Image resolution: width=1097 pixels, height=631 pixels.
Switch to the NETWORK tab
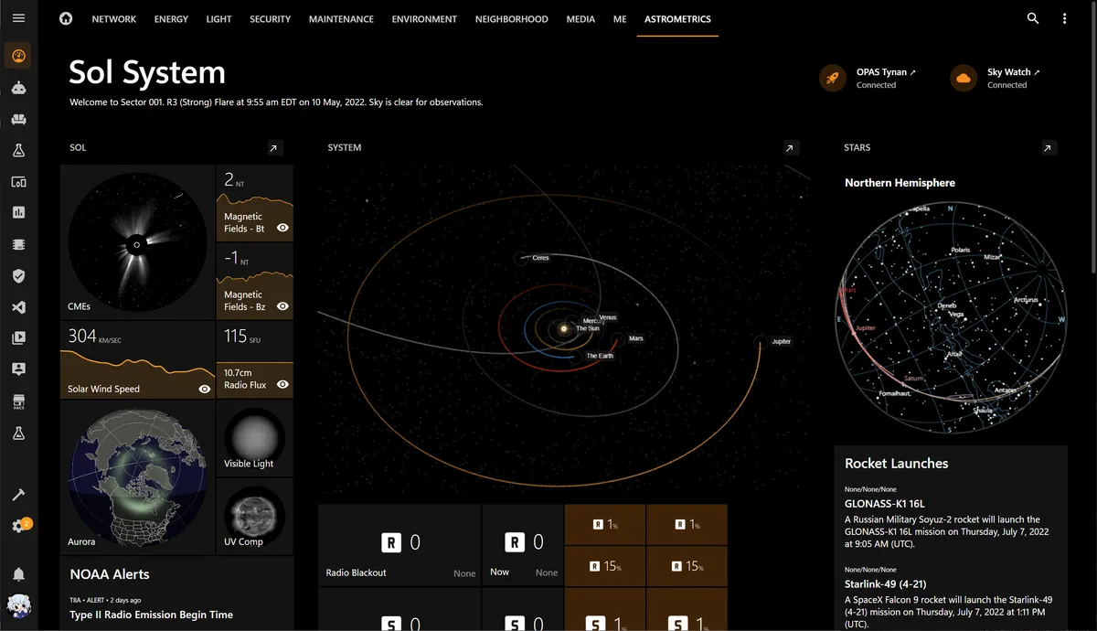click(x=114, y=18)
